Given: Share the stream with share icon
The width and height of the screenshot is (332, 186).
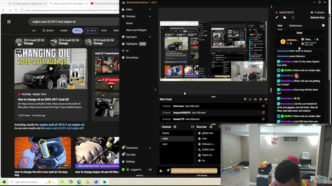Looking at the screenshot, I should 293,18.
